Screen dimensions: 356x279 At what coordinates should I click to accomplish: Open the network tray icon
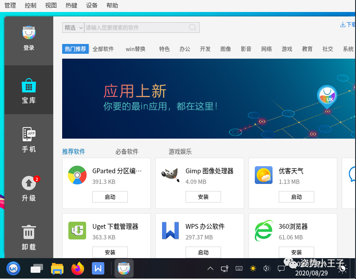(x=225, y=268)
